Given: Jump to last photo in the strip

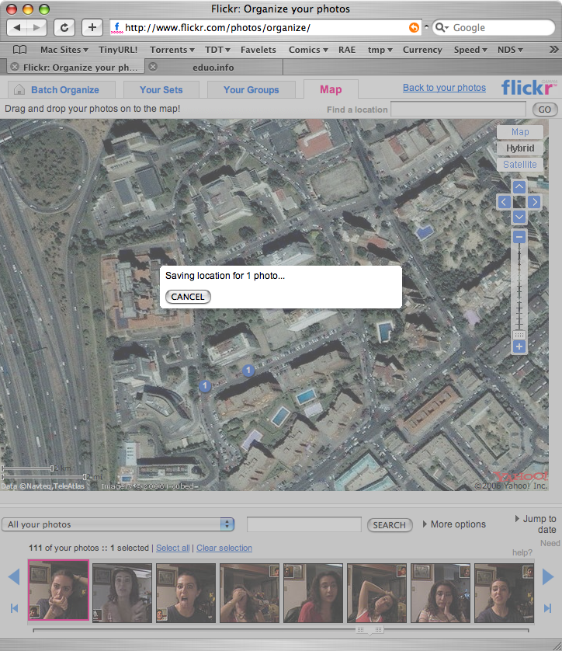Looking at the screenshot, I should 547,608.
